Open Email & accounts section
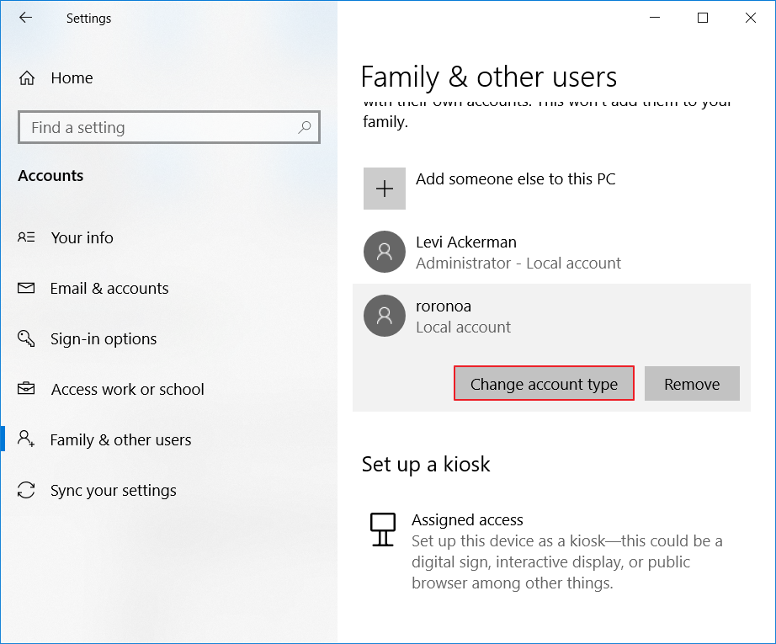776x644 pixels. pos(109,288)
